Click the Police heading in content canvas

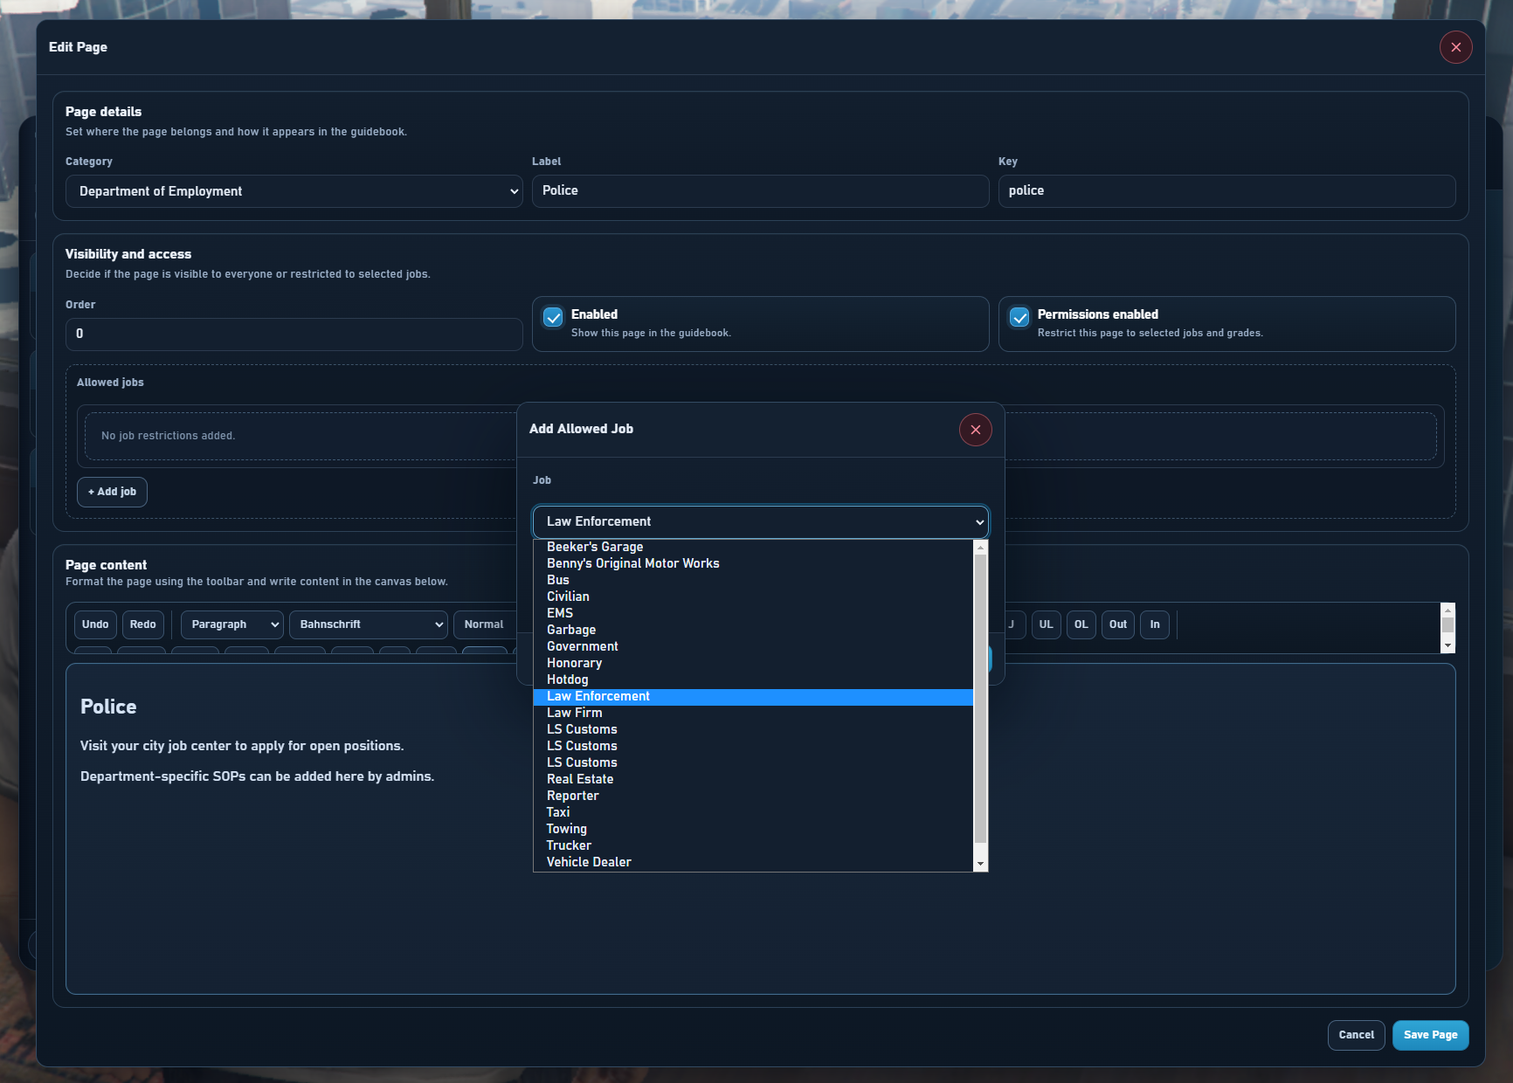(x=108, y=707)
